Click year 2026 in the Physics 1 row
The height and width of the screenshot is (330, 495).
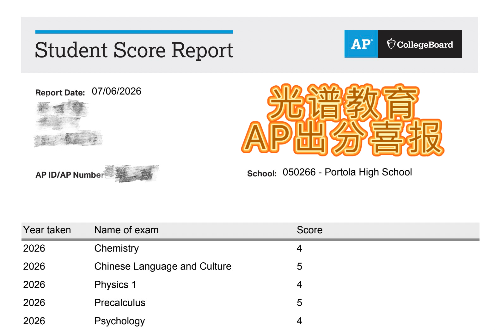tap(34, 285)
